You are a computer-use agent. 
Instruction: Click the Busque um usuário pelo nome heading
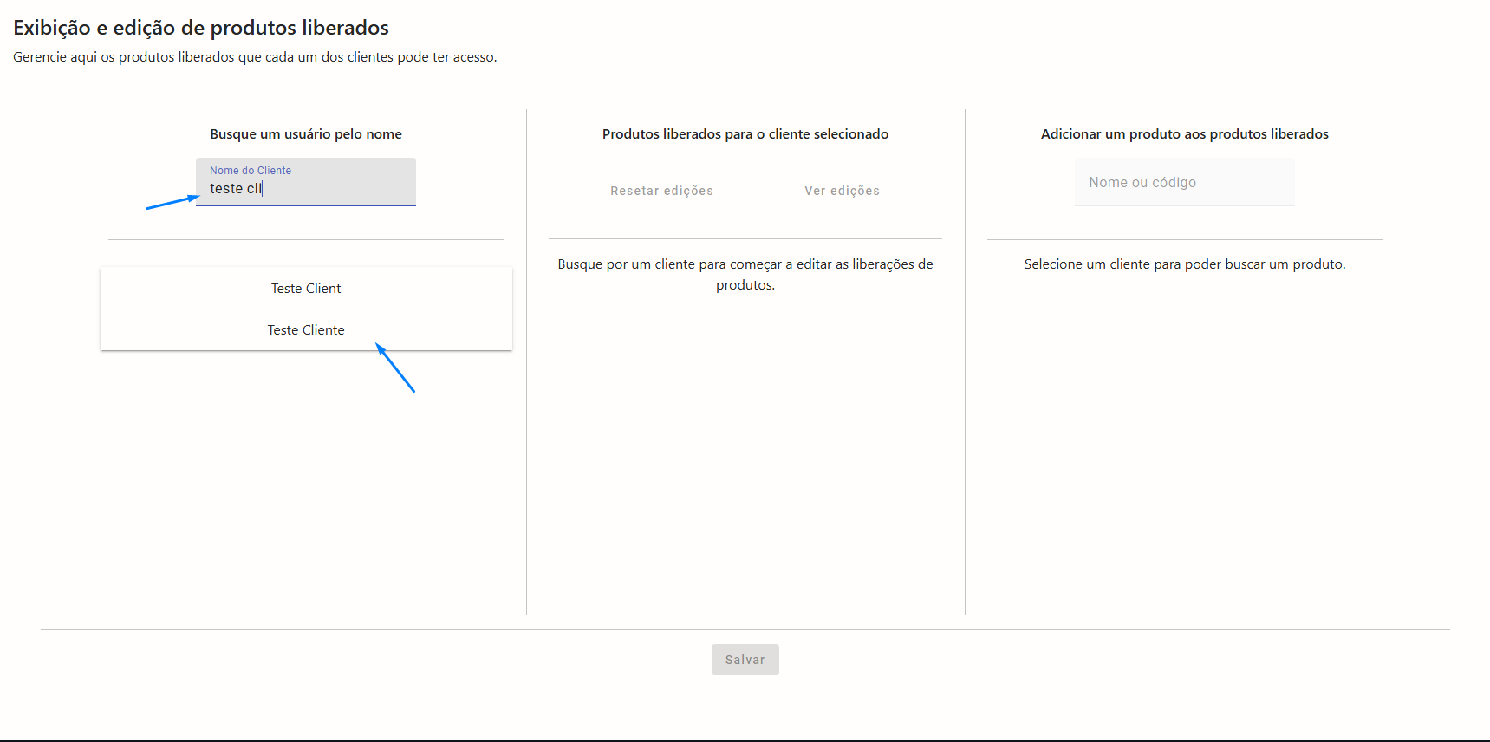point(305,134)
